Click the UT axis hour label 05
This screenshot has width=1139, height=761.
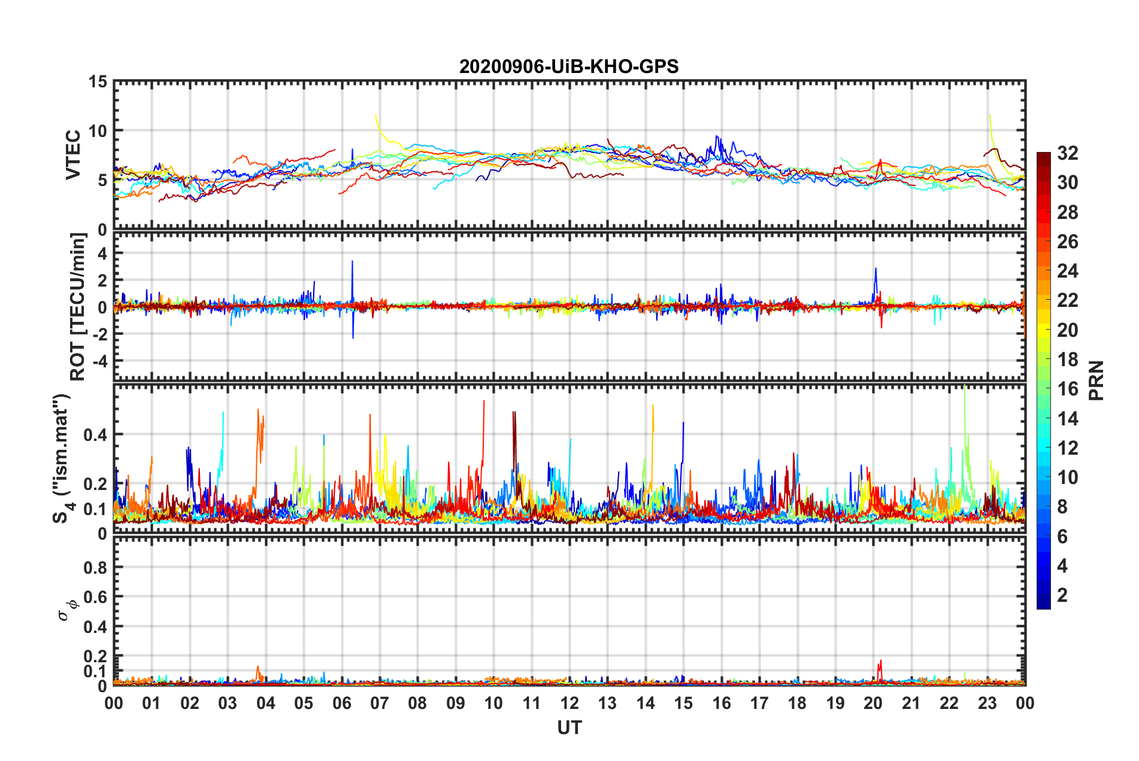coord(304,703)
